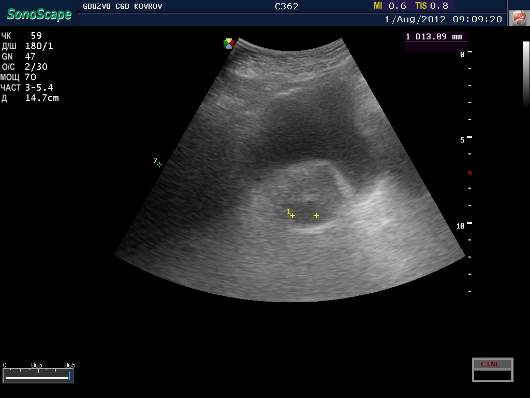
Task: Select the left yellow caliper cross of measurement 1
Action: (292, 216)
